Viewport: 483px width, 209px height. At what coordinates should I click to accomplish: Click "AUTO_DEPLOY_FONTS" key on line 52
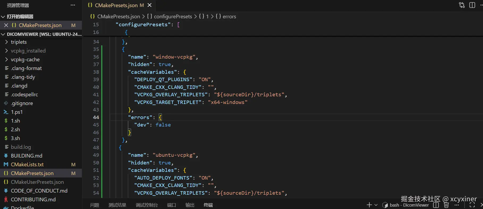pos(163,178)
